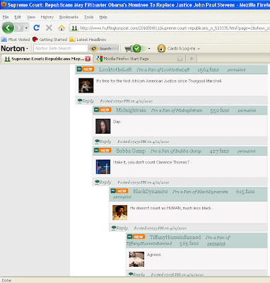Open the permalink for BlackDynamite's comment
Screen dimensions: 270x283
(122, 197)
